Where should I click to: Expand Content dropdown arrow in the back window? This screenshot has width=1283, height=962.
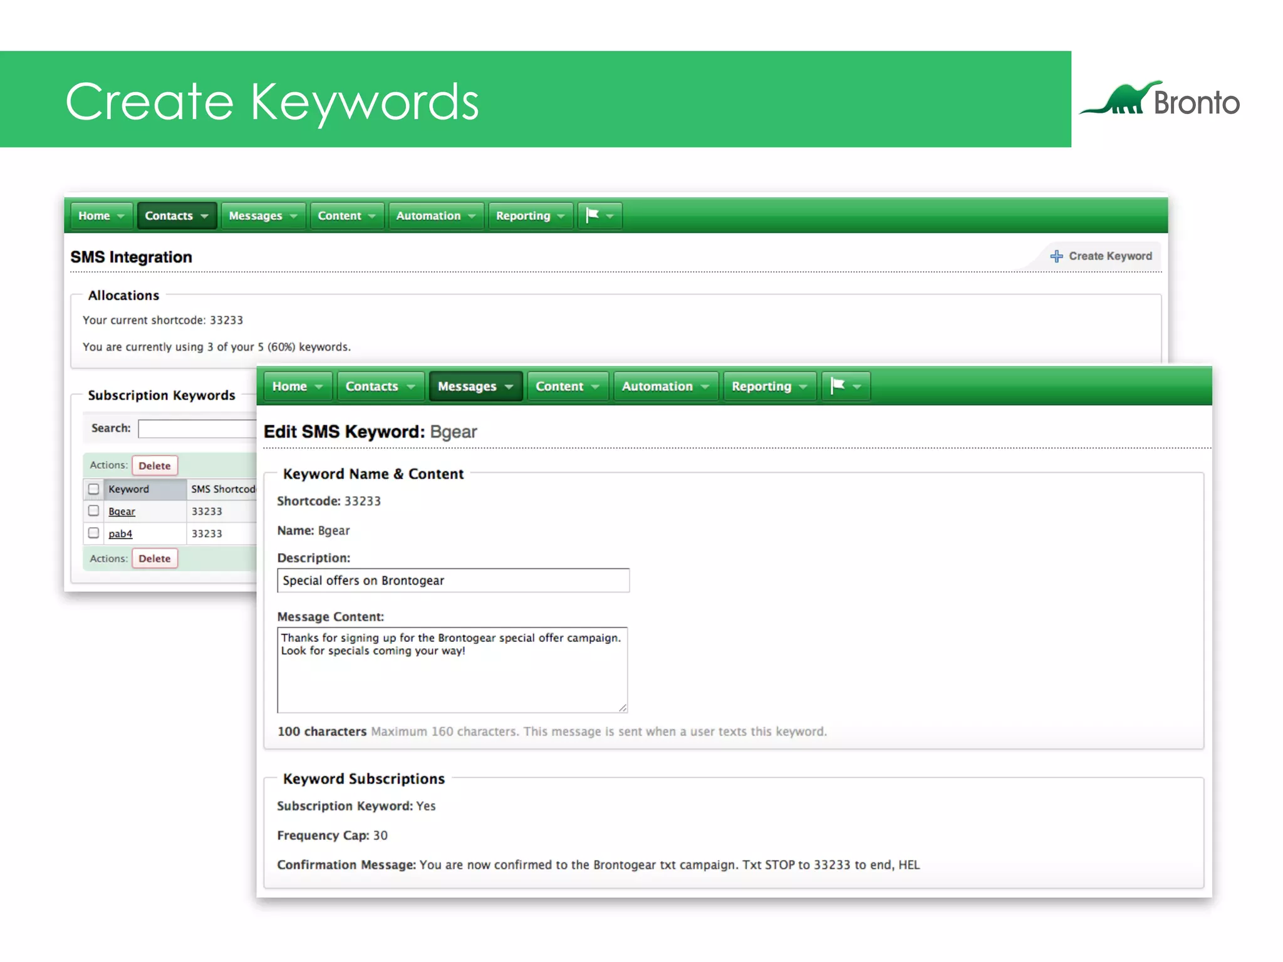(x=372, y=216)
